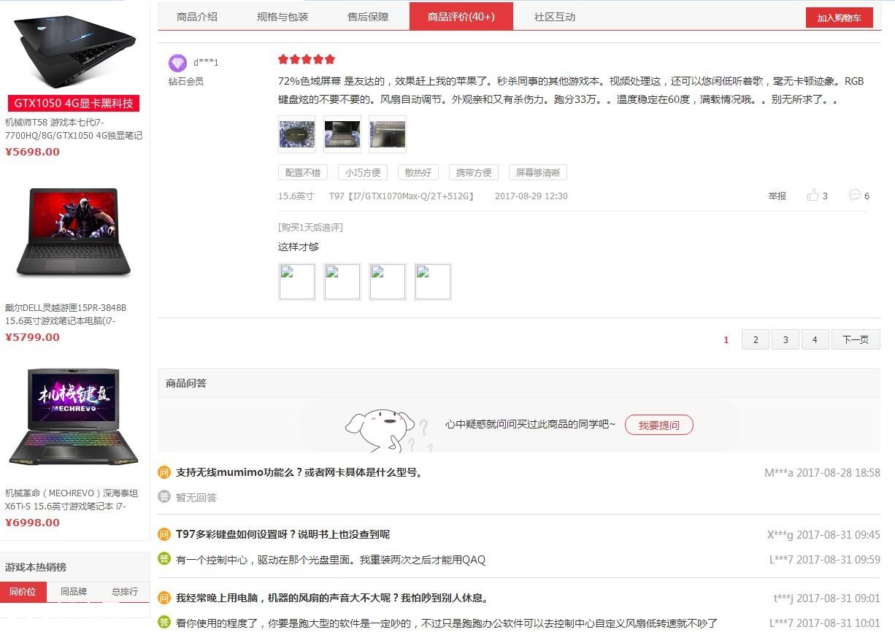Screen dimensions: 895x635
Task: Open the review comments bubble icon
Action: pyautogui.click(x=855, y=195)
